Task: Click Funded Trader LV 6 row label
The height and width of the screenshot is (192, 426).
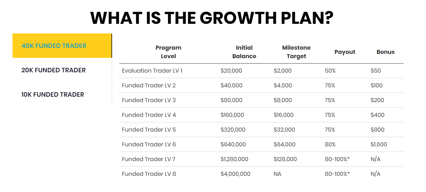Action: click(x=149, y=144)
